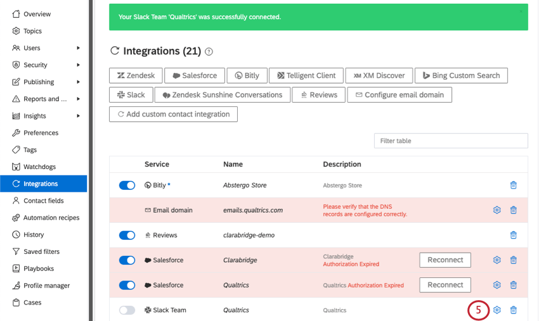Add a Slack integration
The height and width of the screenshot is (321, 539).
[x=131, y=95]
